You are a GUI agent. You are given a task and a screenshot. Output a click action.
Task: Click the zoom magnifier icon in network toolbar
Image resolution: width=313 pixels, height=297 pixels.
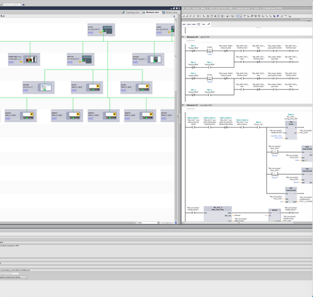tap(1, 16)
